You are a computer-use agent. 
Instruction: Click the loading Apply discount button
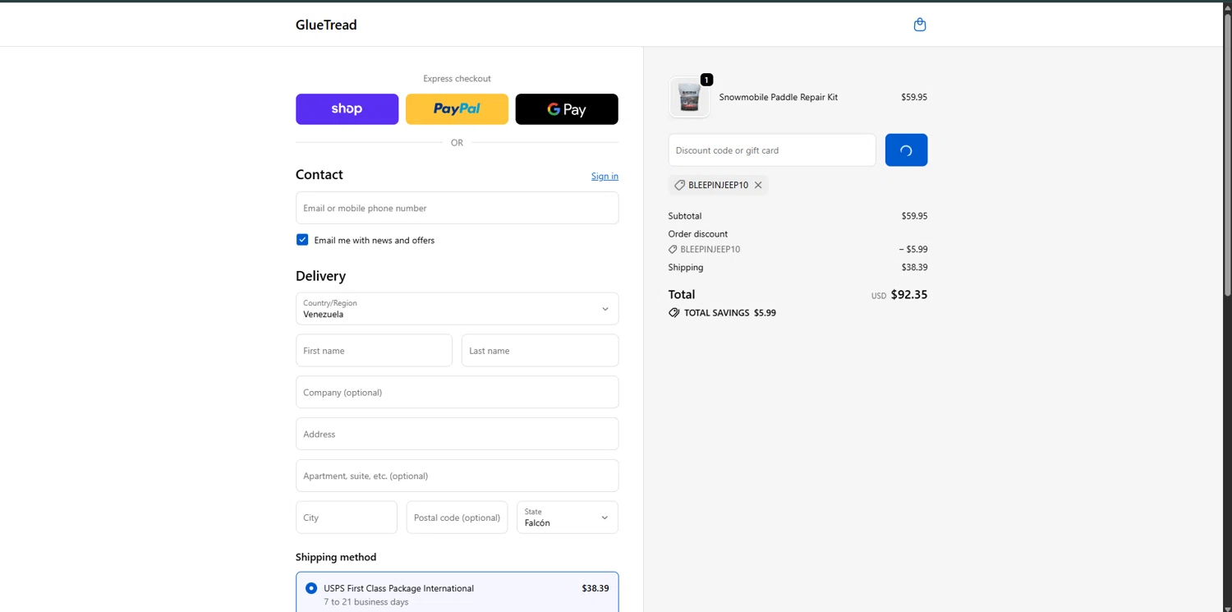(x=906, y=150)
